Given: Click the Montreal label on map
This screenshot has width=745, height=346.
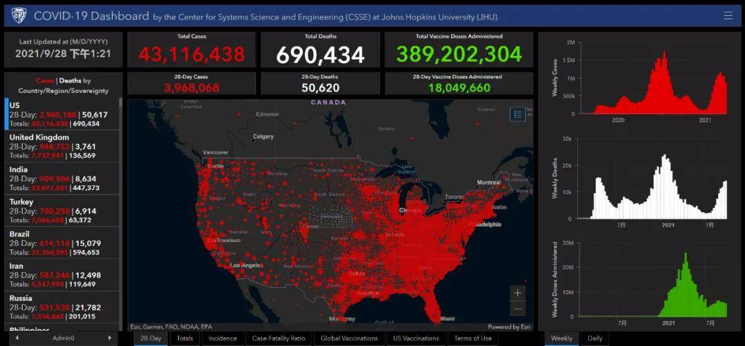Looking at the screenshot, I should coord(489,182).
